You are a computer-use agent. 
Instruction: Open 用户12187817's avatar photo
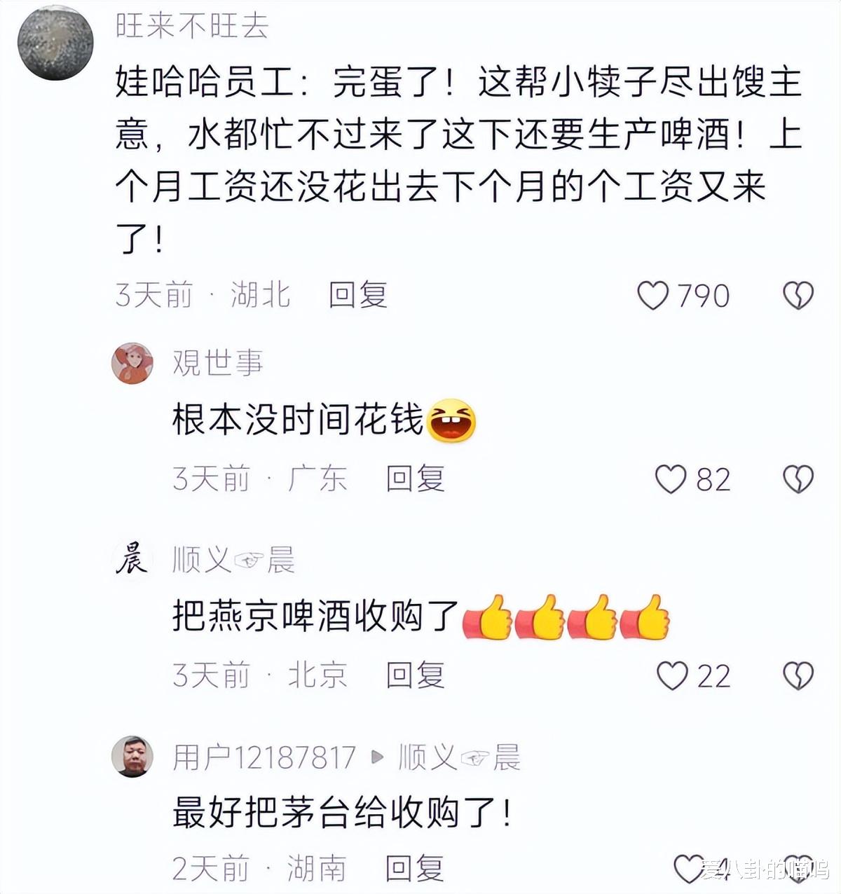(x=132, y=757)
